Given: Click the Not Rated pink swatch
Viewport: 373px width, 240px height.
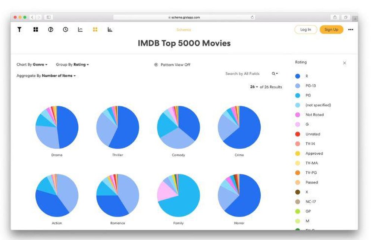Looking at the screenshot, I should [x=298, y=115].
